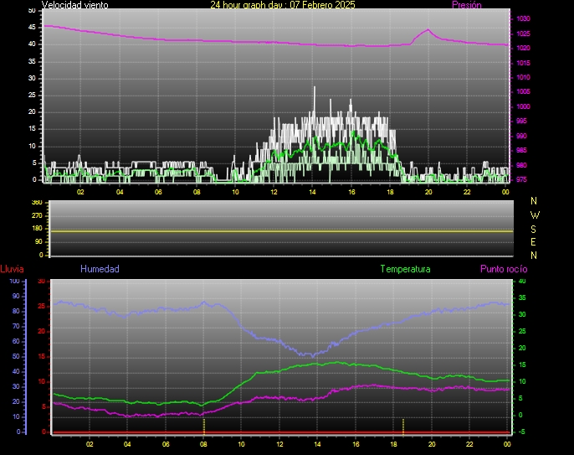This screenshot has height=455, width=574.
Task: Click the 270 wind direction axis value
Action: [x=37, y=215]
